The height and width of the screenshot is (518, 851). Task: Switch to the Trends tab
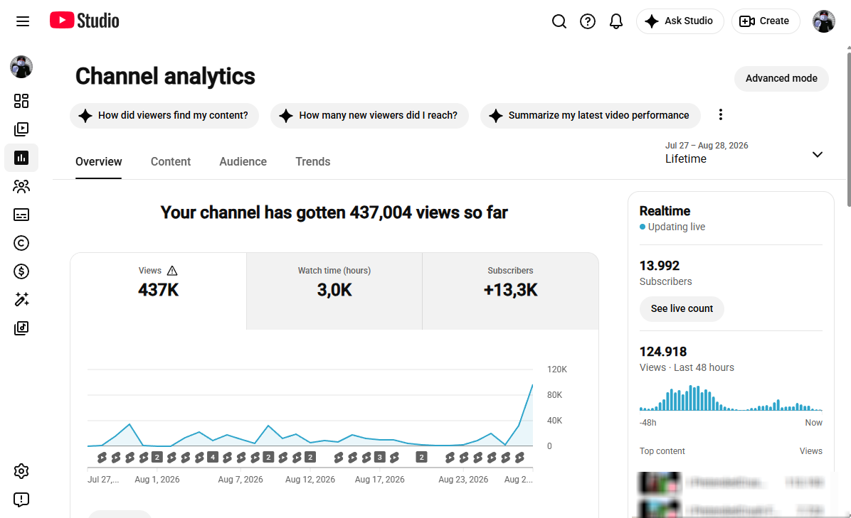tap(312, 161)
